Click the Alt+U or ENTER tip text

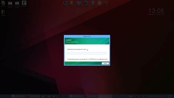coord(88,59)
